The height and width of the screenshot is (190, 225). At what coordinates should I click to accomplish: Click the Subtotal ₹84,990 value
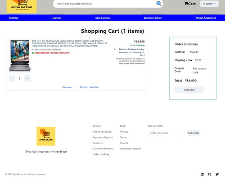tap(194, 52)
